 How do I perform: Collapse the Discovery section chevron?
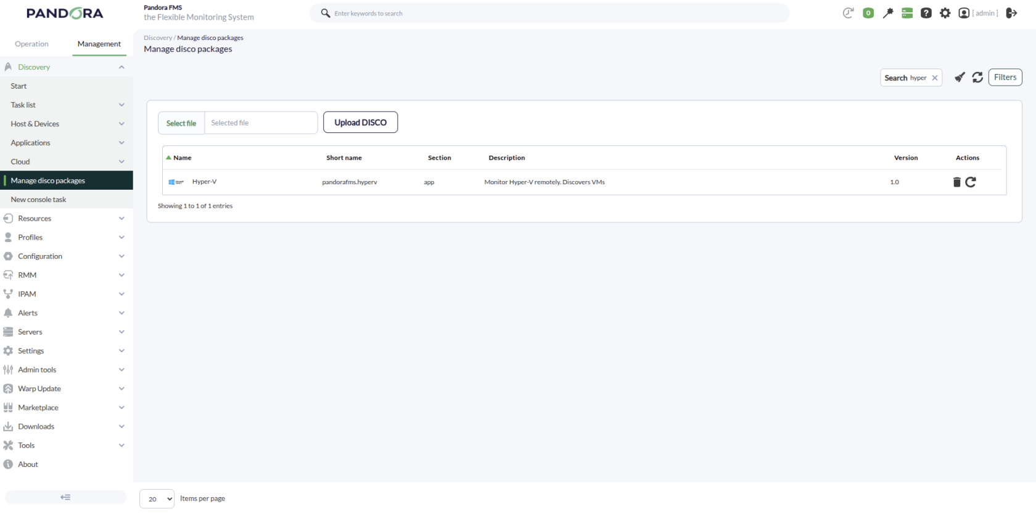tap(121, 67)
